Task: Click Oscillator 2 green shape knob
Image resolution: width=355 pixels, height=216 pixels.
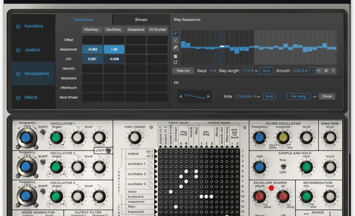Action: (56, 167)
